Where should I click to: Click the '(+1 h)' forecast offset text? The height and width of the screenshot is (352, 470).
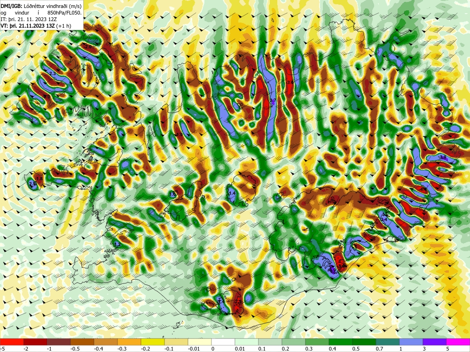point(64,26)
